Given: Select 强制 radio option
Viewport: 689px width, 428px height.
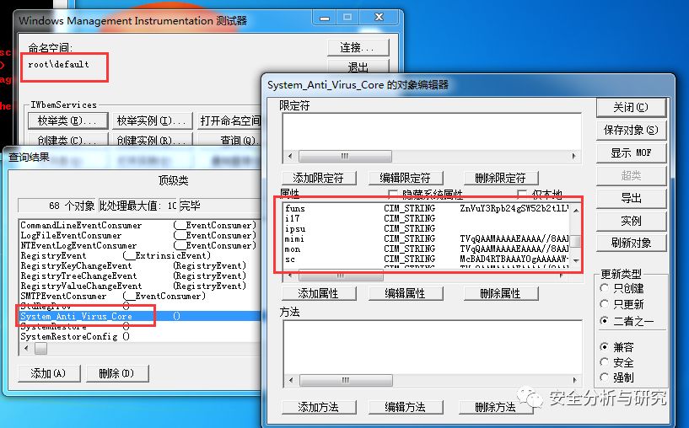Looking at the screenshot, I should [x=605, y=377].
